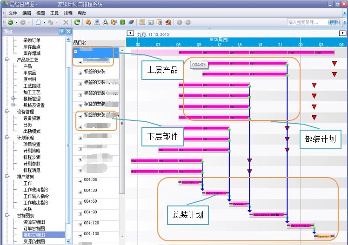Click the report sheet toolbar icon
This screenshot has width=348, height=245.
coord(160,22)
